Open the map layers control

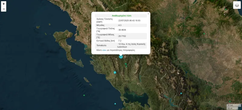(237, 5)
